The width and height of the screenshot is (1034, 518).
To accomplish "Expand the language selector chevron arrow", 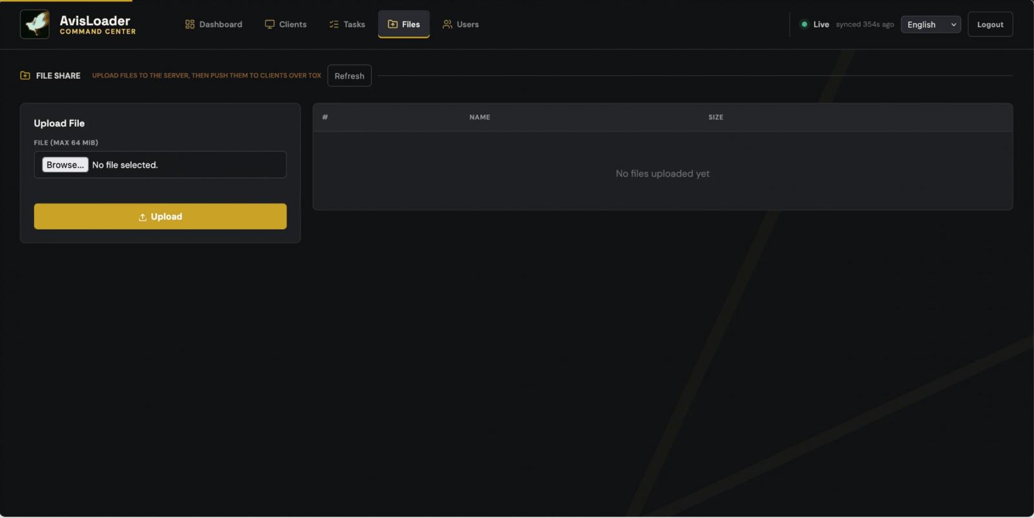I will pyautogui.click(x=953, y=25).
